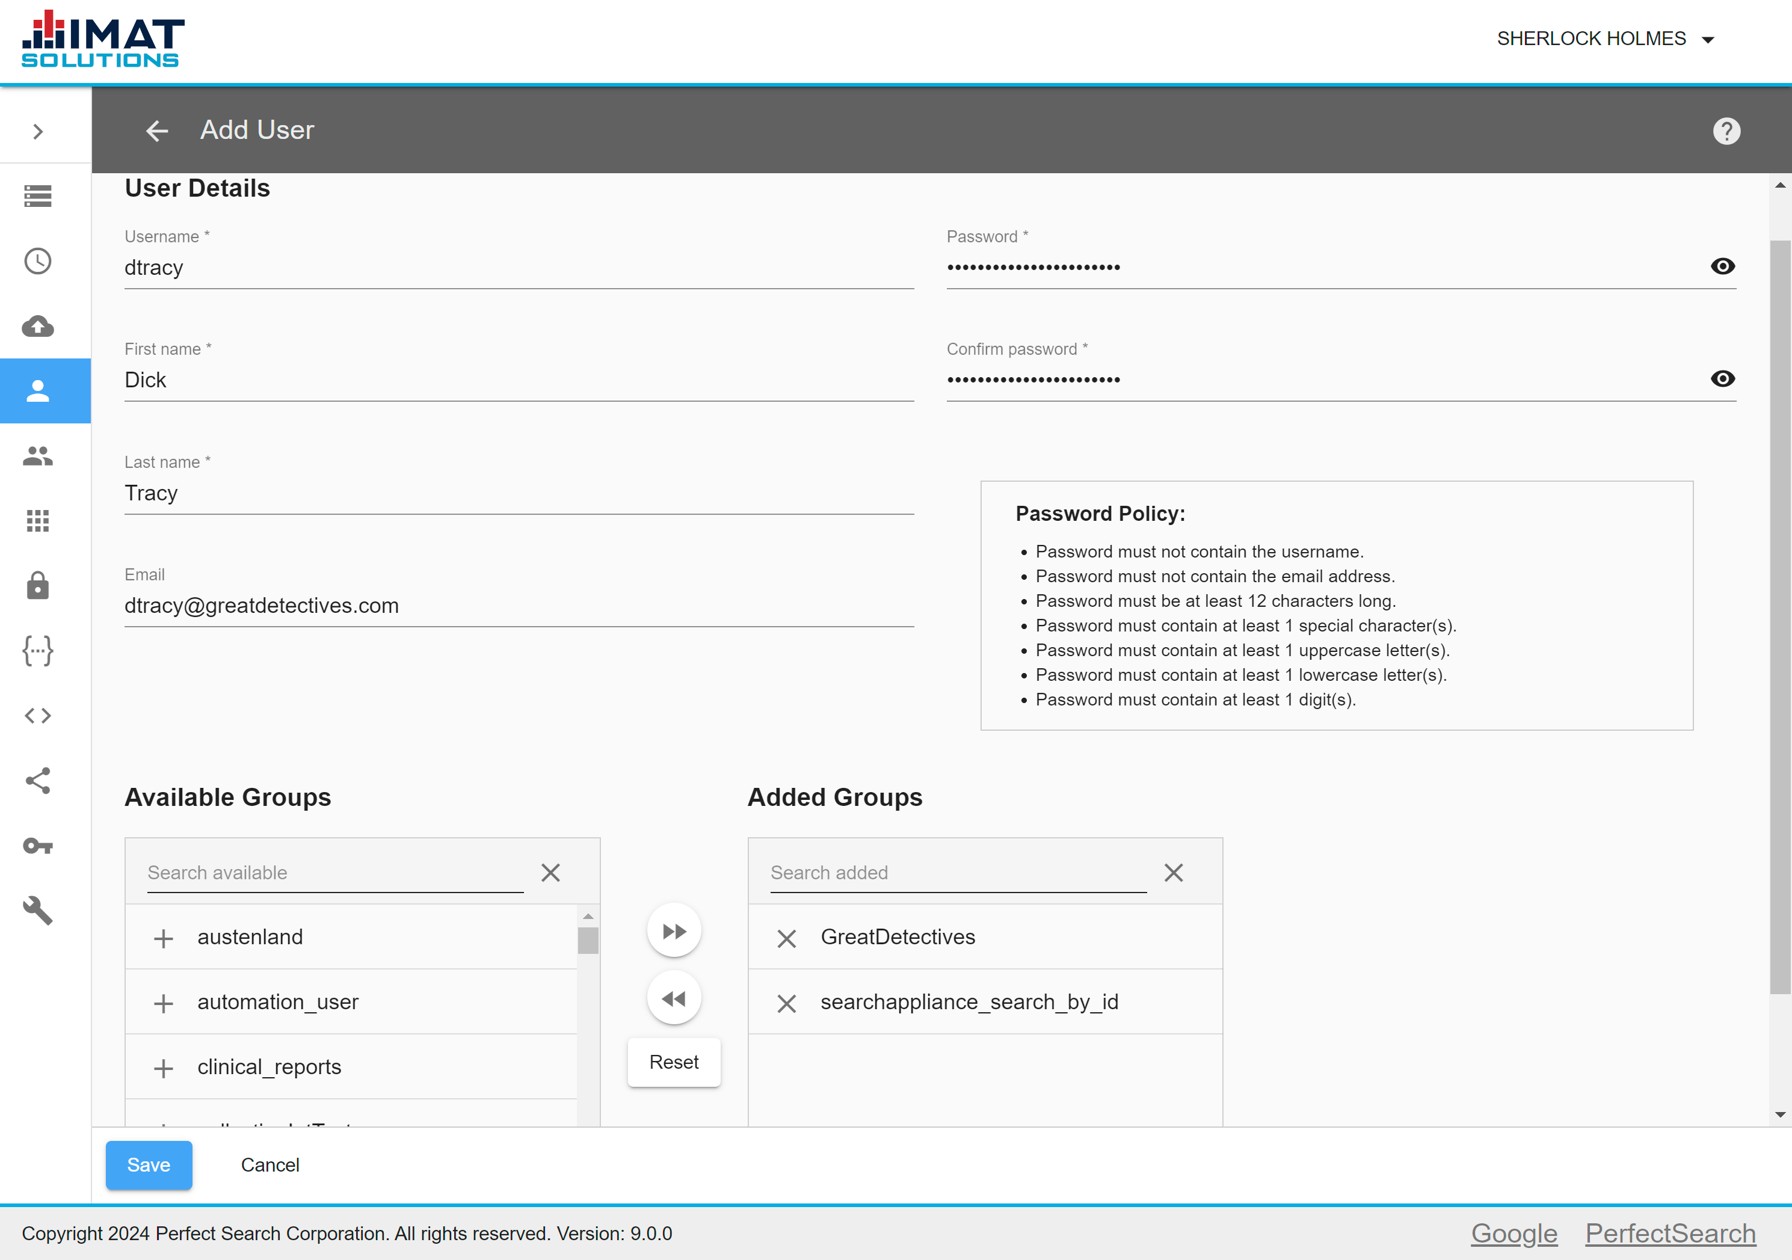
Task: Click the page scroll up arrow
Action: coord(1781,185)
